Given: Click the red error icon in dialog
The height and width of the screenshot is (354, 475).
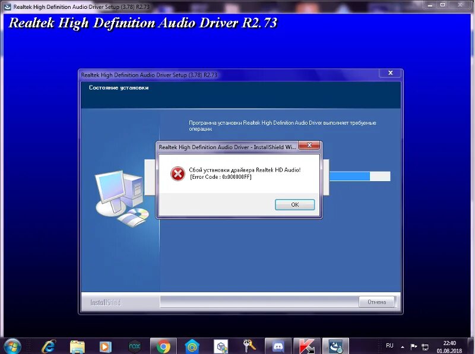Looking at the screenshot, I should click(178, 173).
